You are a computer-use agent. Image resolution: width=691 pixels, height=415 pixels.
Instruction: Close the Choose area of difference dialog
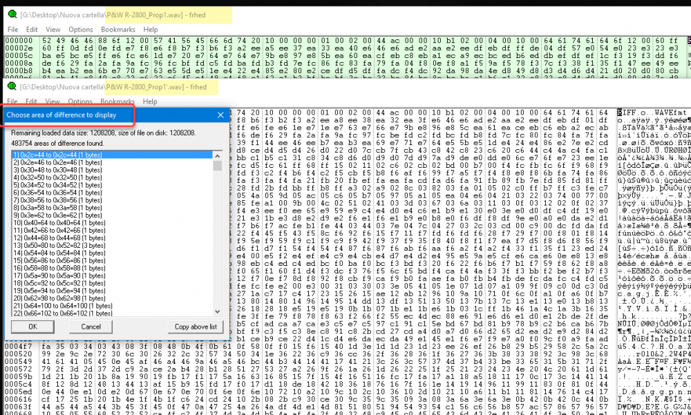click(221, 115)
